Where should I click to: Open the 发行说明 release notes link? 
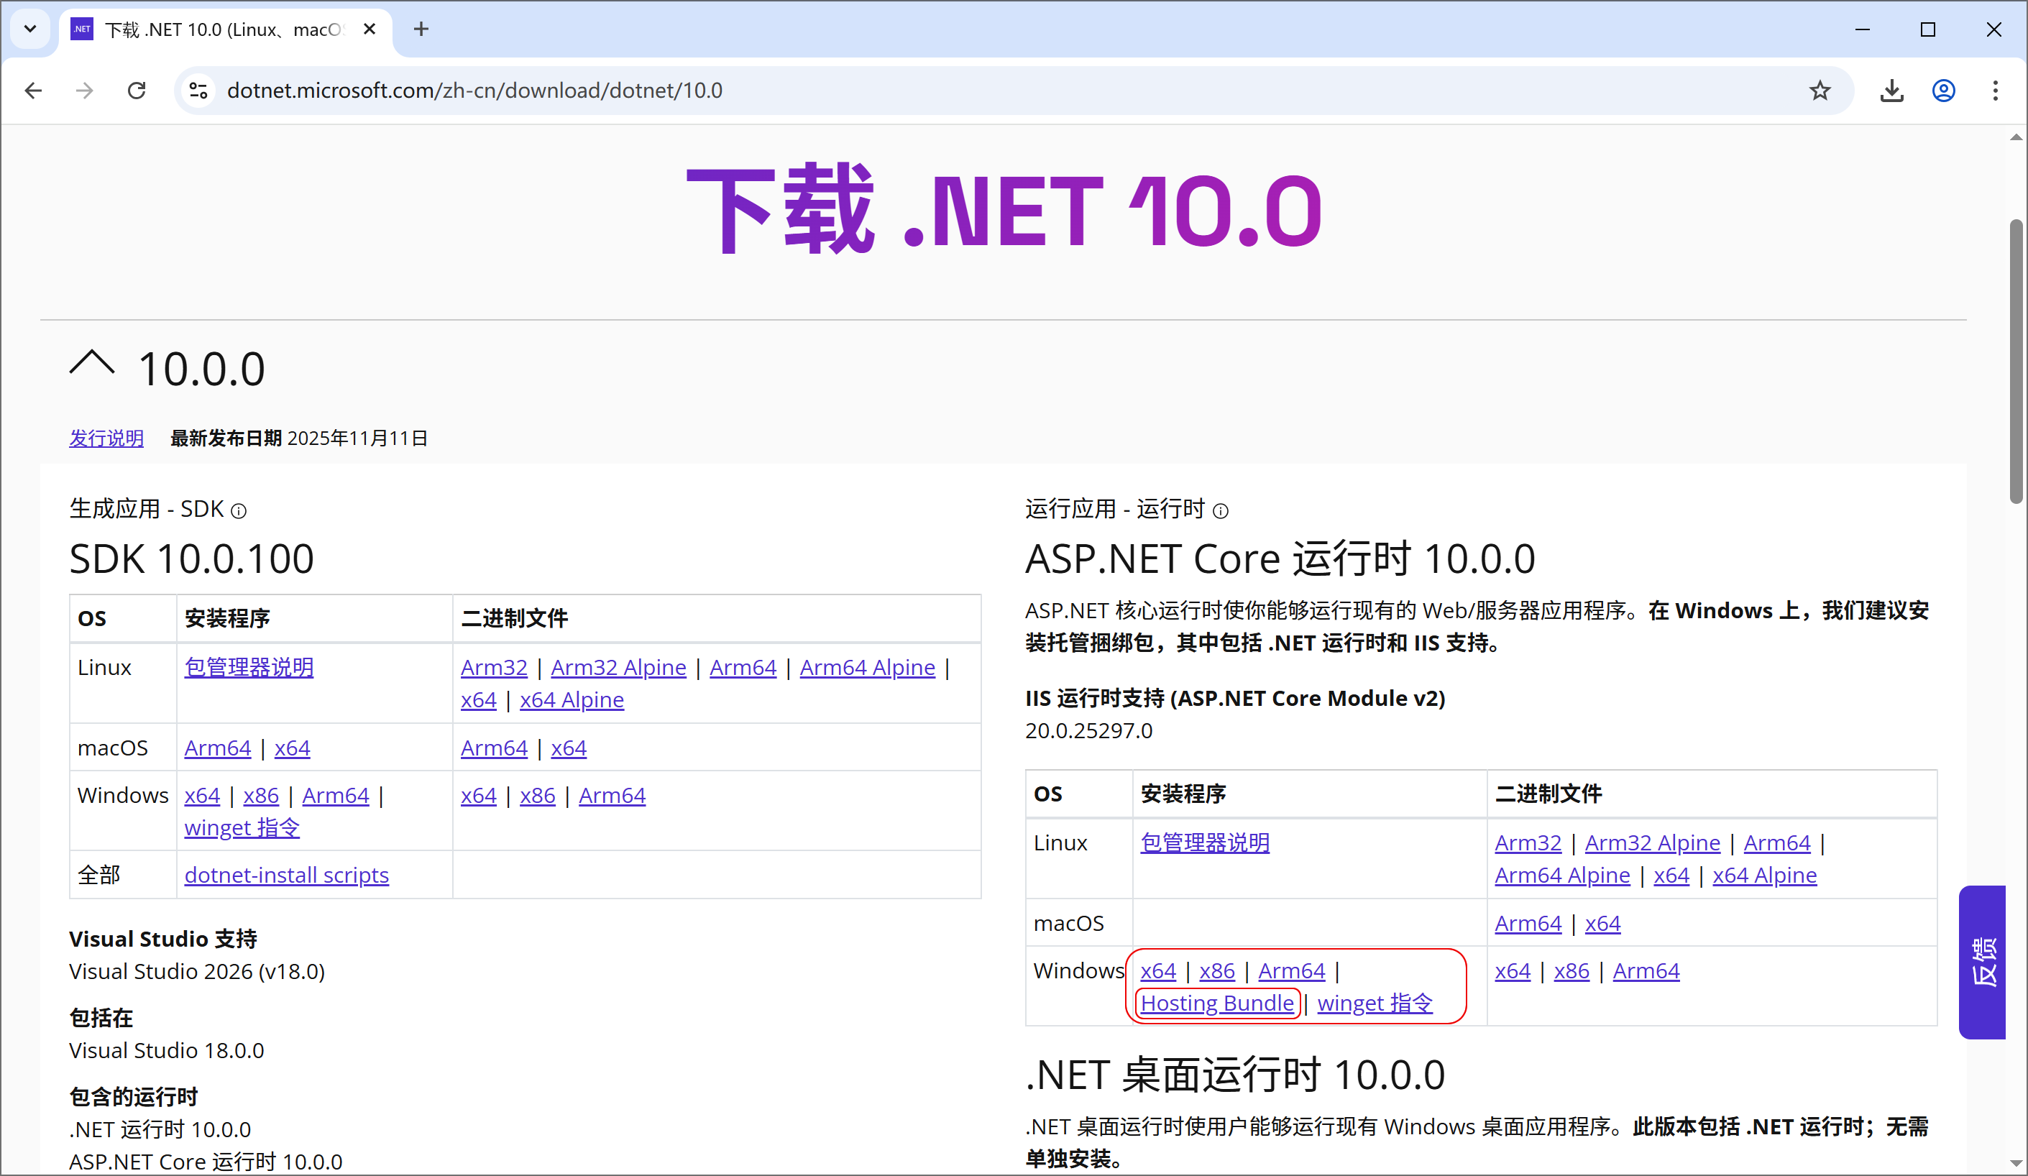(x=106, y=438)
